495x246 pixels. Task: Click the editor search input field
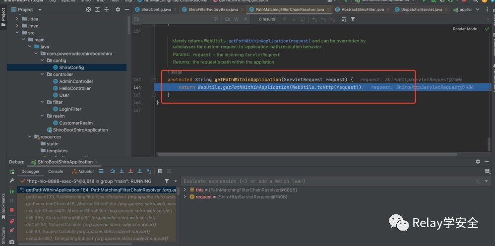pyautogui.click(x=177, y=19)
